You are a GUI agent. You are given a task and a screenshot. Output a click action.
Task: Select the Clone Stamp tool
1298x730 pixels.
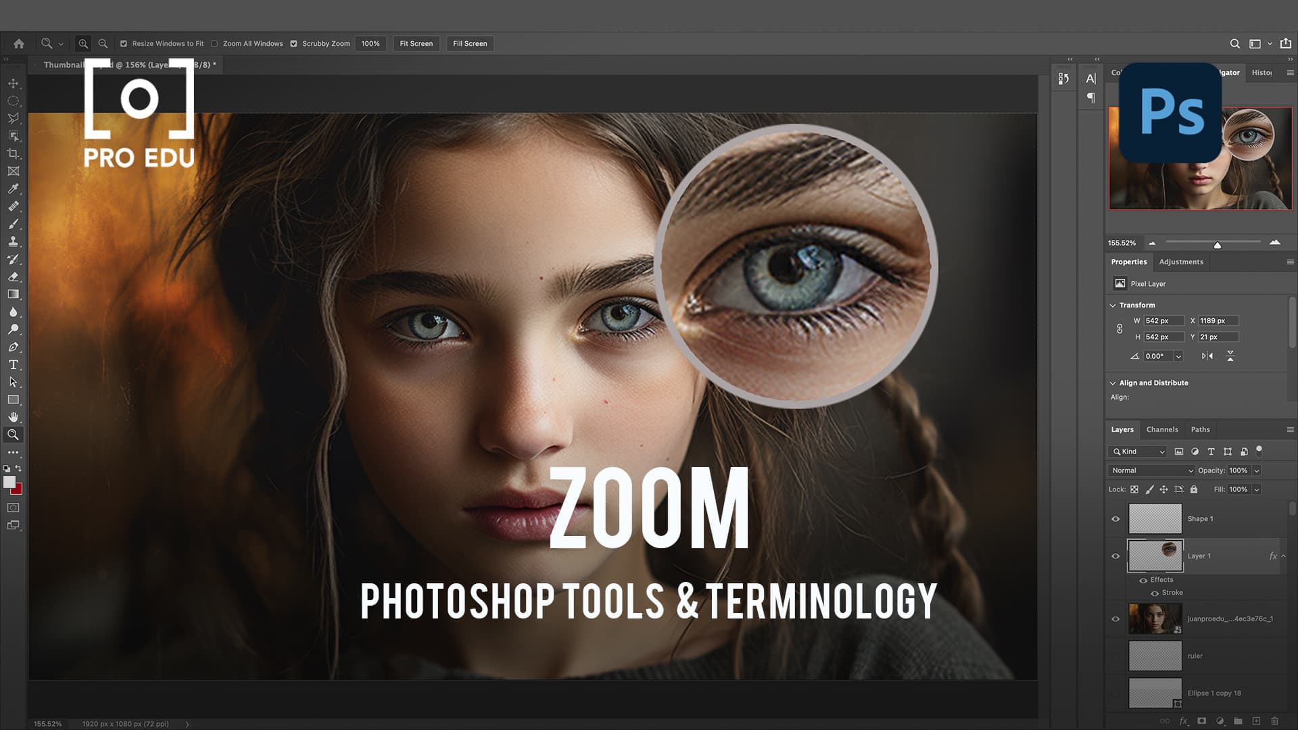[13, 241]
